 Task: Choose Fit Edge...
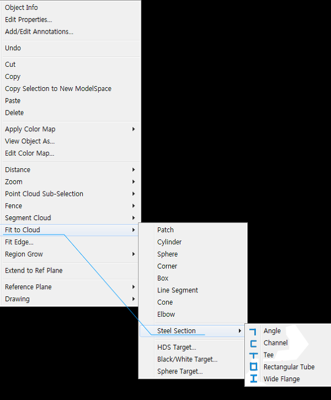click(x=19, y=242)
